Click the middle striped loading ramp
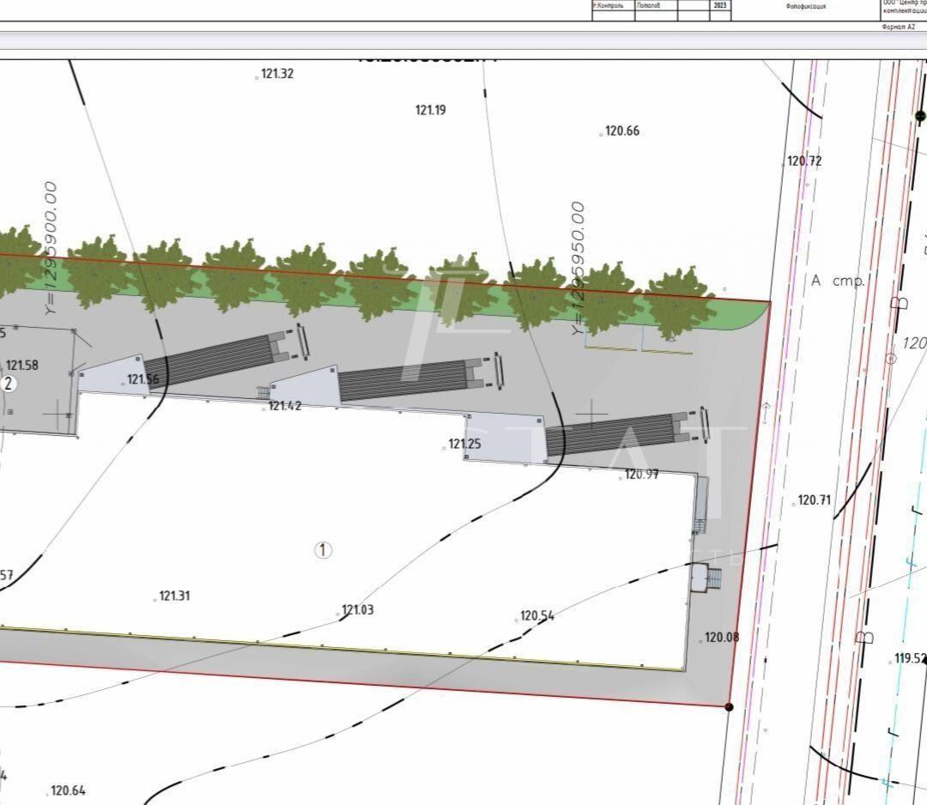Screen dimensions: 927x805 click(403, 380)
